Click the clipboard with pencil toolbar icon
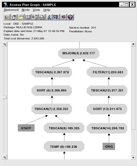The image size is (137, 166). pyautogui.click(x=14, y=17)
